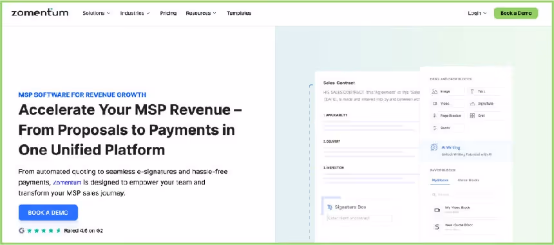The height and width of the screenshot is (245, 554).
Task: Click the five-star rating graphic
Action: (x=43, y=231)
